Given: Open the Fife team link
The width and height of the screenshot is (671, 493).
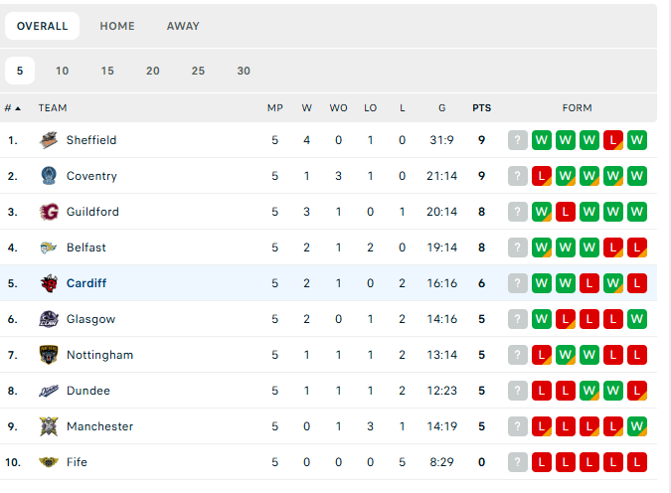Looking at the screenshot, I should (x=78, y=462).
